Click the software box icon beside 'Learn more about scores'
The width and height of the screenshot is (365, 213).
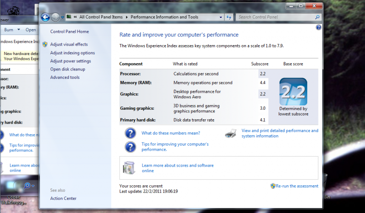tap(129, 168)
